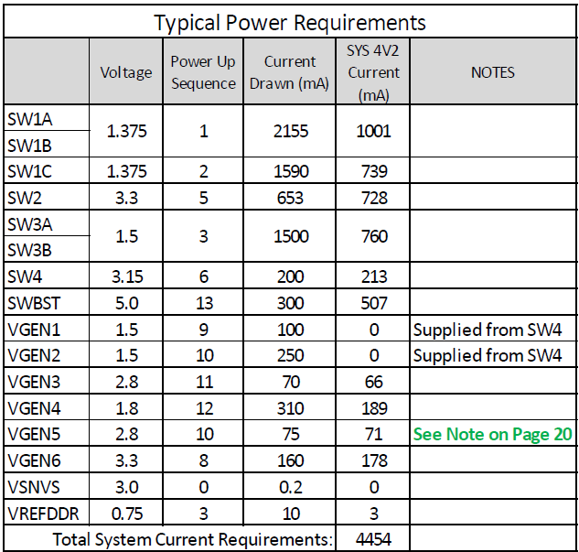Select the SW4 voltage cell 3.15
Image resolution: width=579 pixels, height=552 pixels.
pyautogui.click(x=126, y=276)
